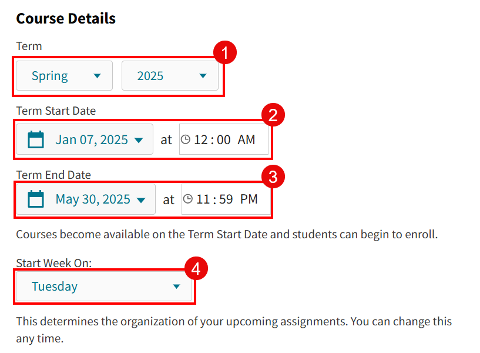Select the 11:59 PM end time field

[226, 199]
